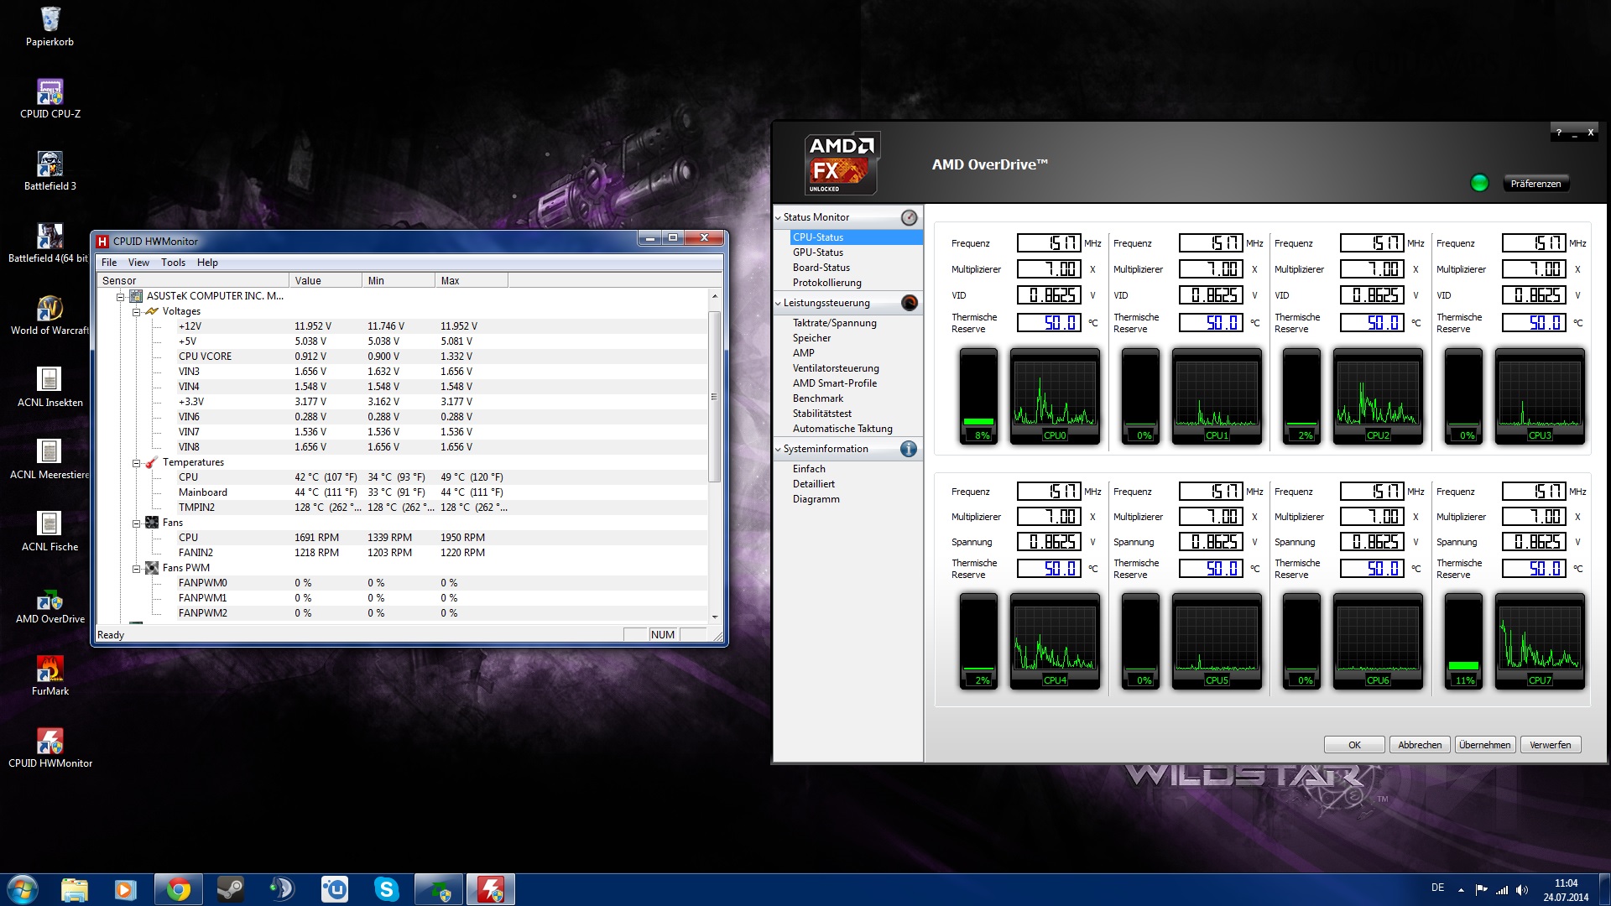
Task: Click the Systeminformation info icon
Action: pos(909,449)
